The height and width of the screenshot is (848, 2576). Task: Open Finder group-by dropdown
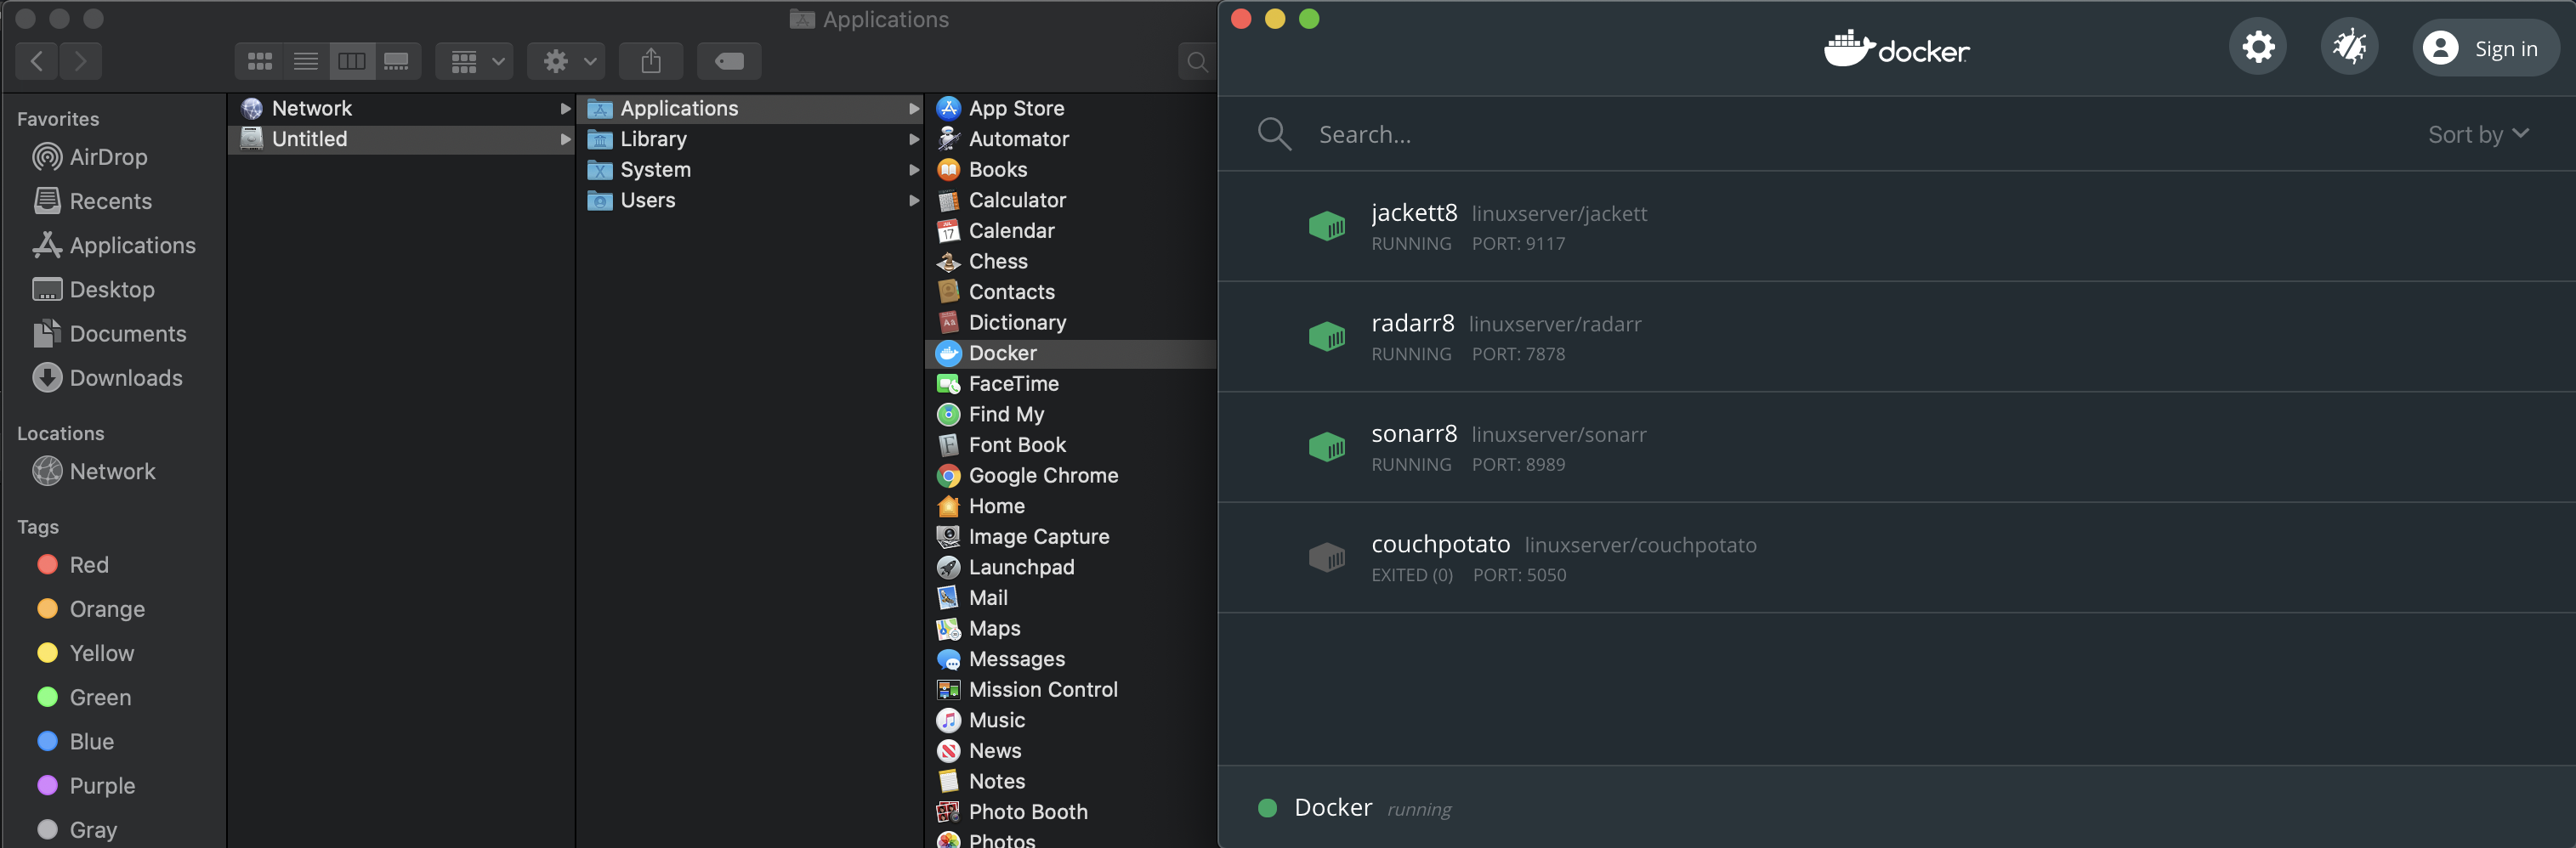[475, 61]
